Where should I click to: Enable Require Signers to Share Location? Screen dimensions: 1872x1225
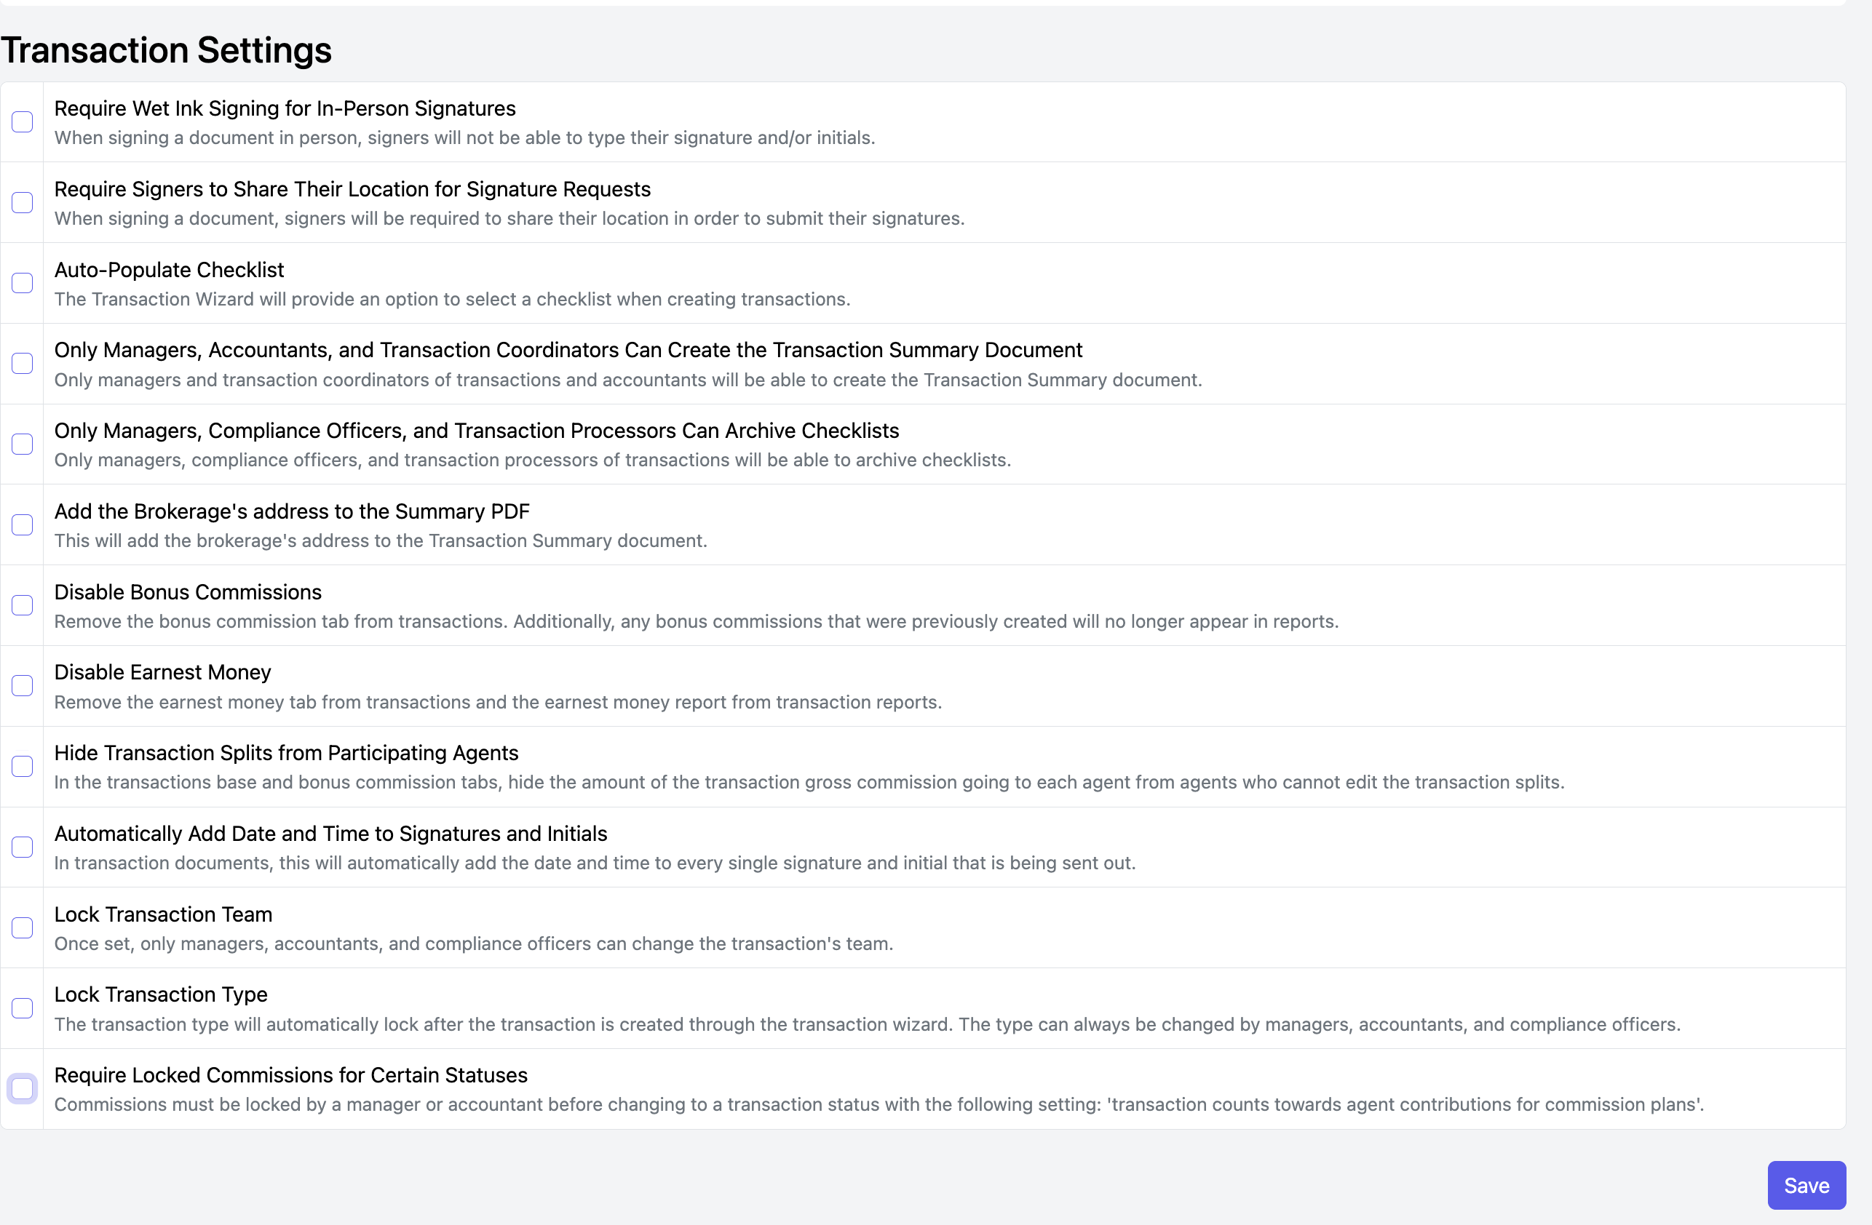(x=22, y=202)
